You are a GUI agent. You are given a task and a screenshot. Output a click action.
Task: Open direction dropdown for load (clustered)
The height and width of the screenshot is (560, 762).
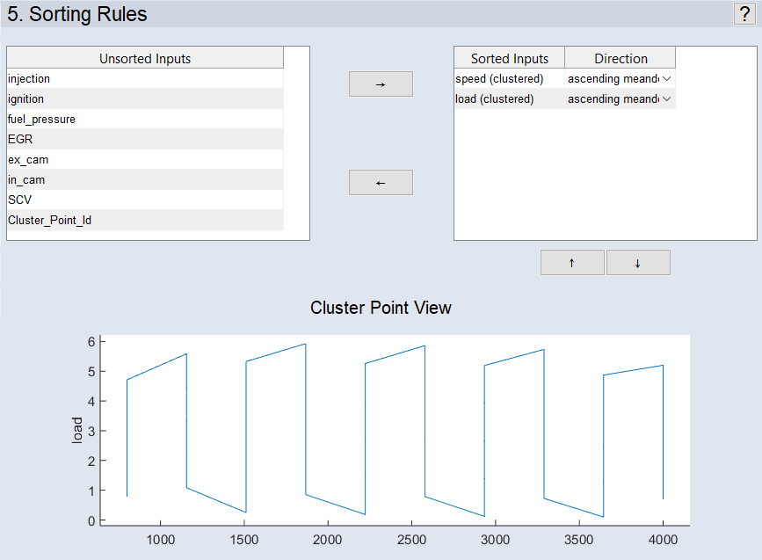pos(666,99)
